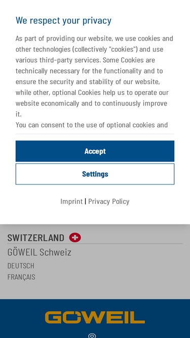Viewport: 190px width, 338px height.
Task: Click the white space below the Privacy Policy link
Action: coord(95,215)
